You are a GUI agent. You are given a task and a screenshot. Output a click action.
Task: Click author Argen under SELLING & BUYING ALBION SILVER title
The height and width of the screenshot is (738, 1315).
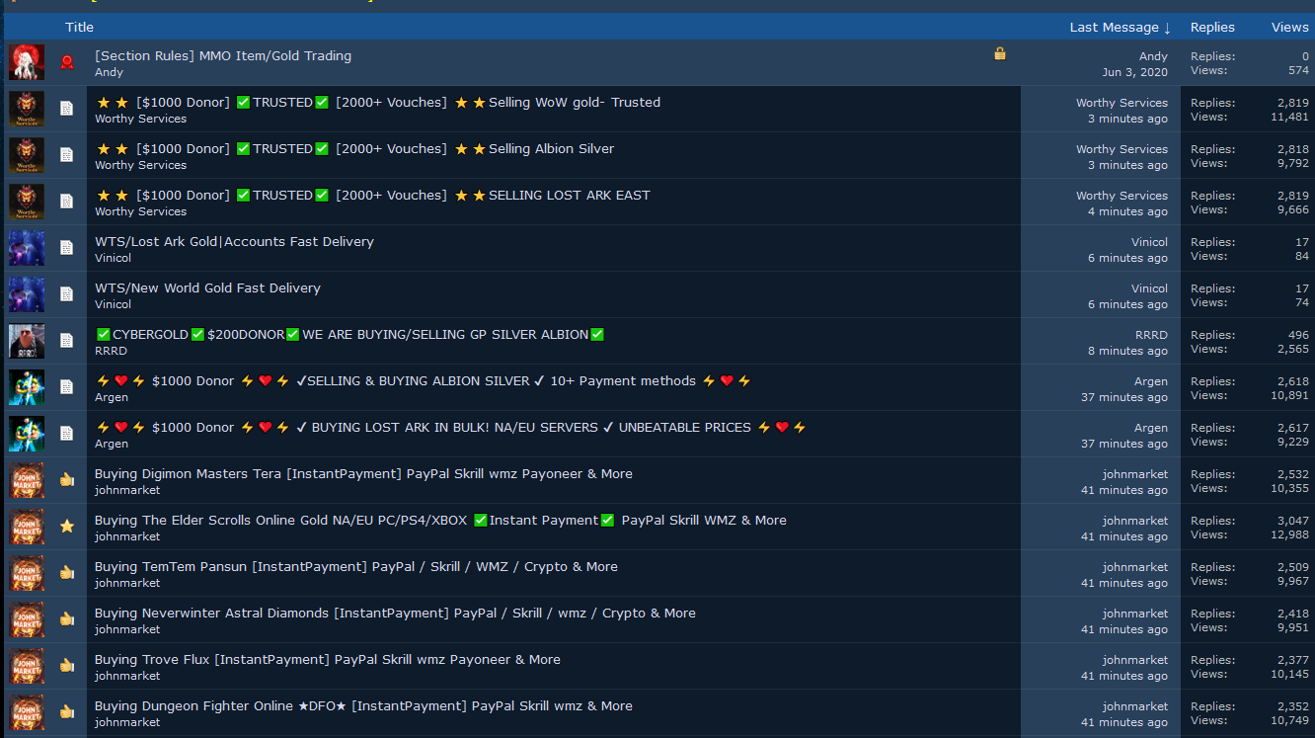tap(112, 397)
